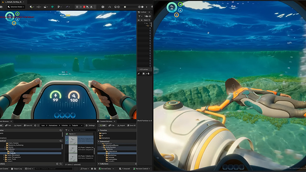306x172 pixels.
Task: Toggle the Outliner visibility eye column
Action: coord(139,20)
